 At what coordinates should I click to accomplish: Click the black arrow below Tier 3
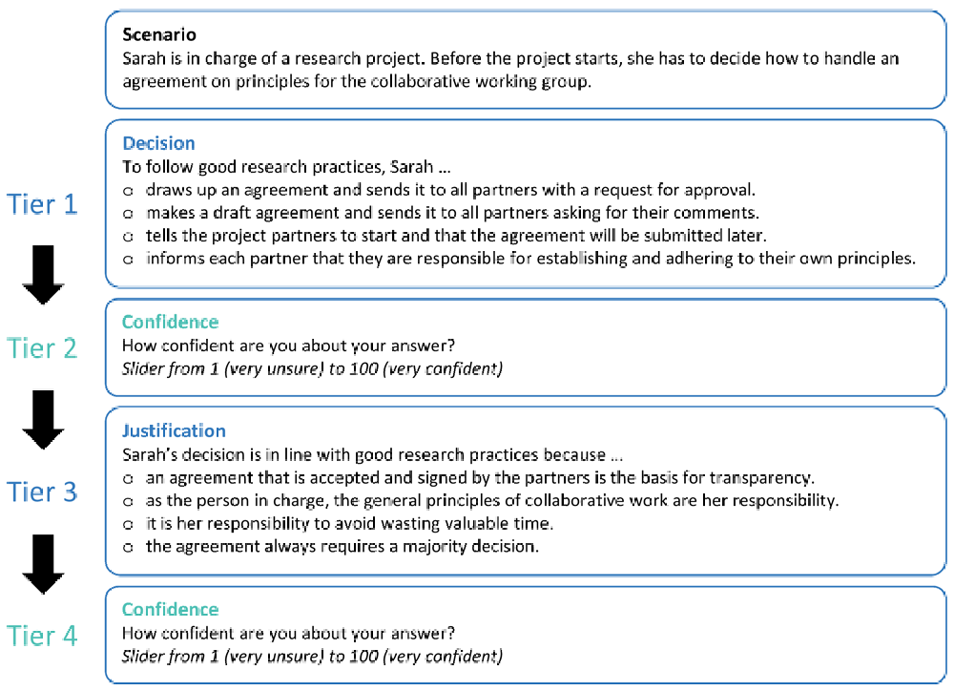tap(43, 564)
